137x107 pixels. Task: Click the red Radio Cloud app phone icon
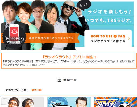coord(14,34)
